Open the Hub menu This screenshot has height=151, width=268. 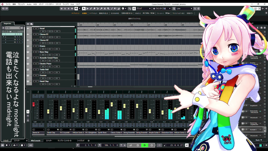(x=72, y=4)
